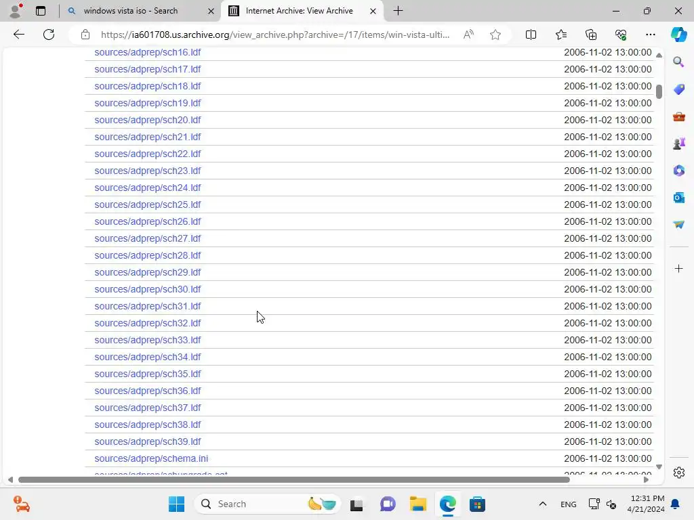Open the Browser essentials heart icon
Image resolution: width=694 pixels, height=520 pixels.
[621, 35]
